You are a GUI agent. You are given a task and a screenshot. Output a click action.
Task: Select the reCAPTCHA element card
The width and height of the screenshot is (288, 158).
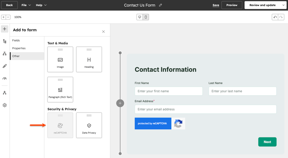60,125
